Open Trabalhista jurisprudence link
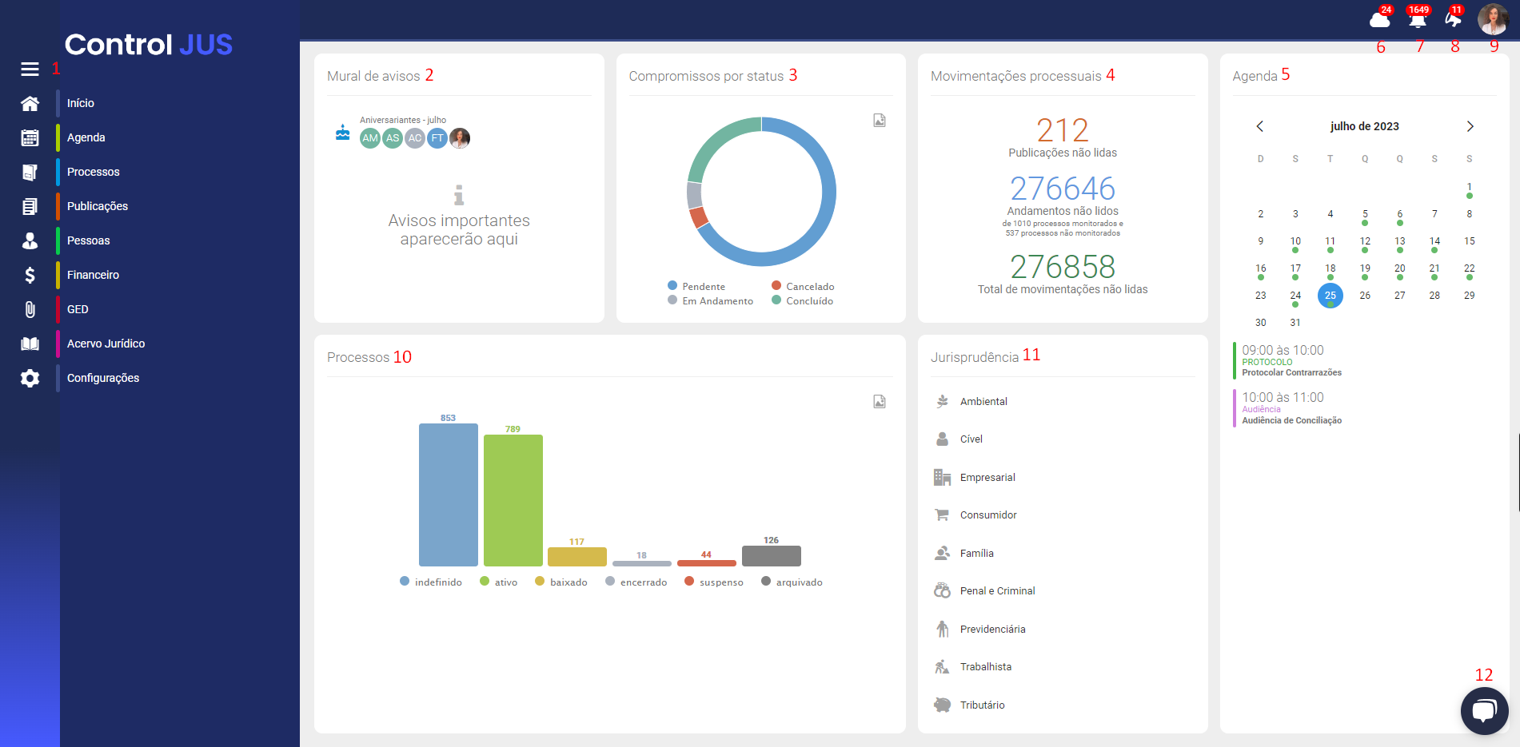The width and height of the screenshot is (1520, 747). [x=985, y=667]
